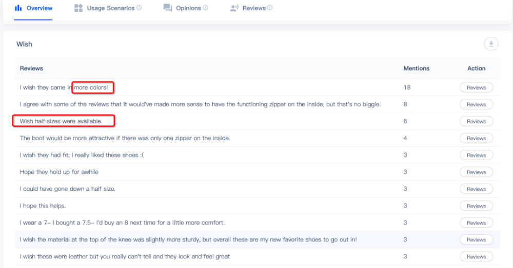Click info icon next to Usage Scenarios
The image size is (513, 268).
139,8
